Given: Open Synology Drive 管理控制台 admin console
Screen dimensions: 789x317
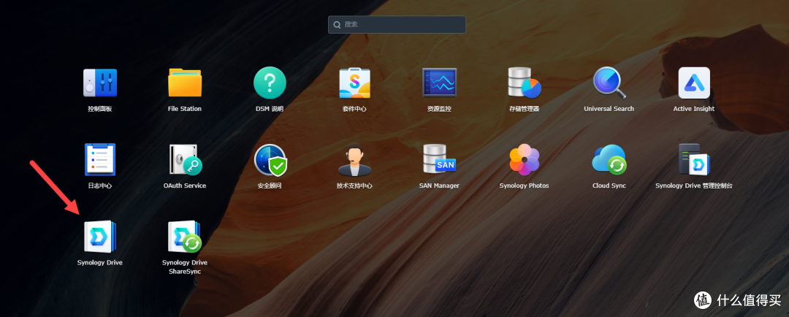Looking at the screenshot, I should point(694,159).
